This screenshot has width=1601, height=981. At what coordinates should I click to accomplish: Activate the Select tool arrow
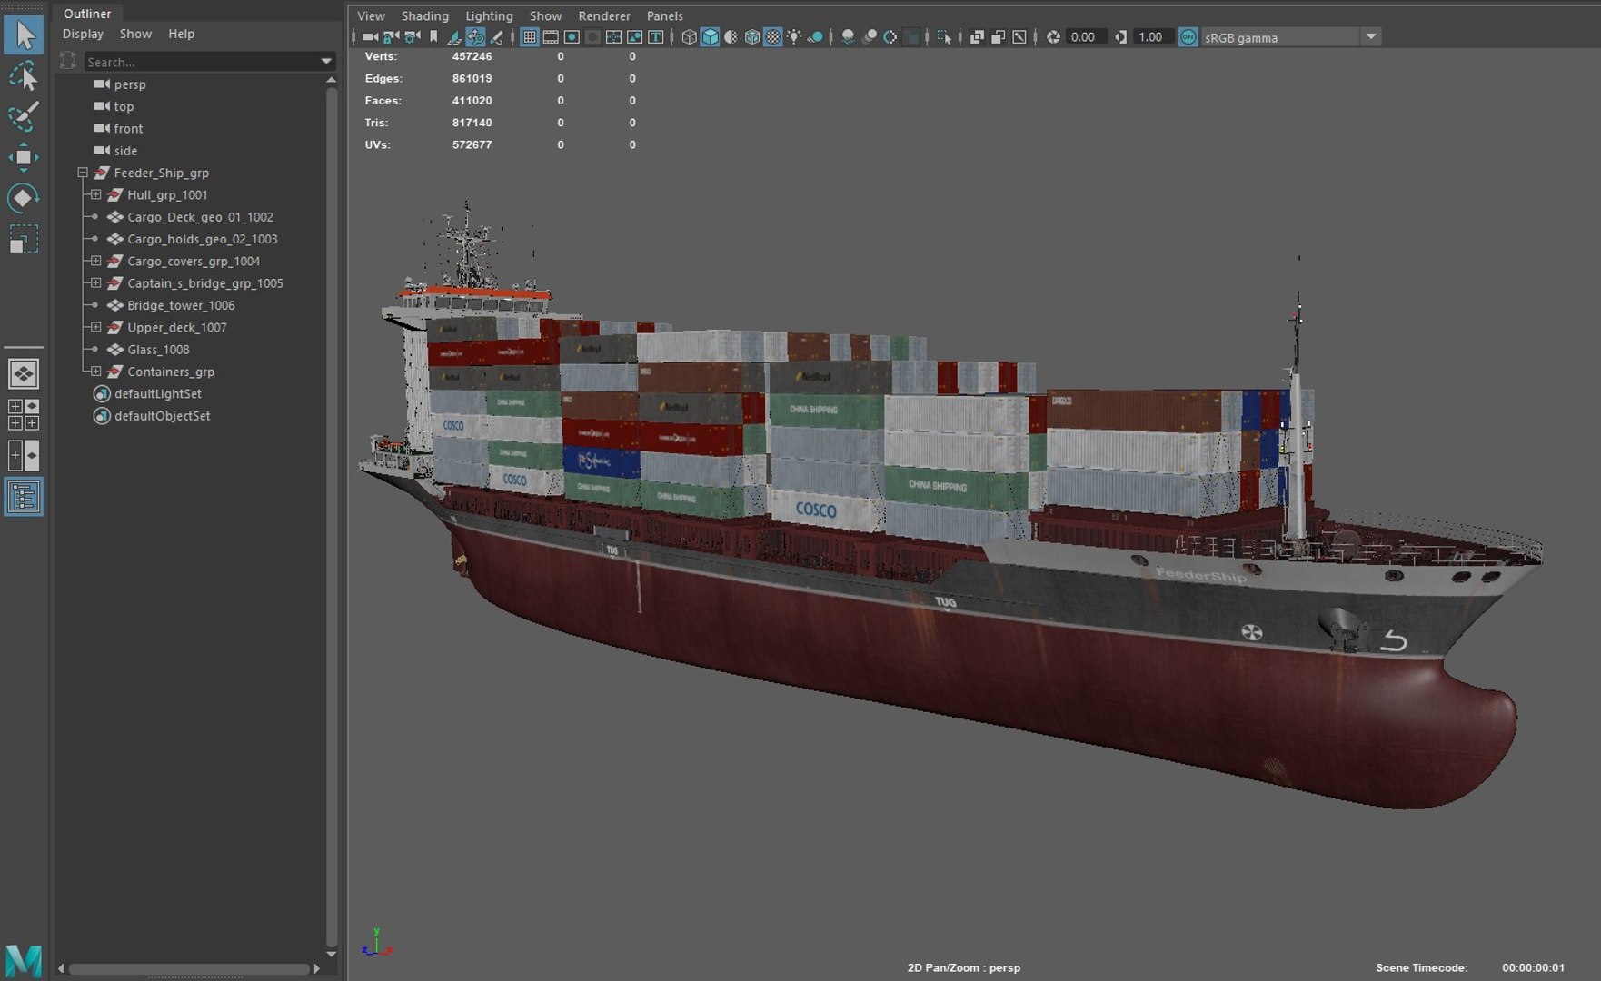click(24, 35)
